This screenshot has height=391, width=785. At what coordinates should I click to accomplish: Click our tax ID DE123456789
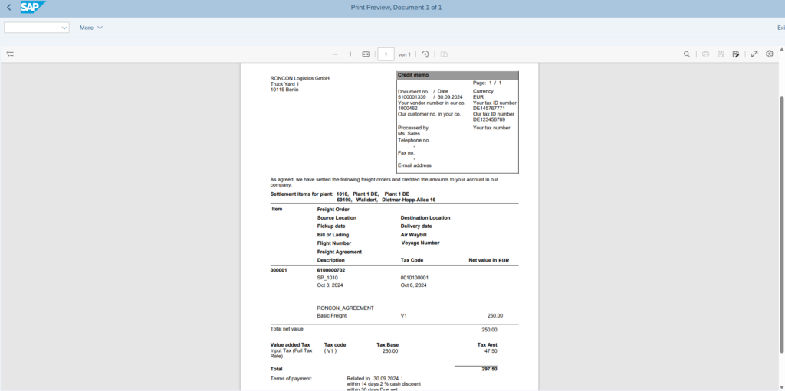(x=489, y=119)
